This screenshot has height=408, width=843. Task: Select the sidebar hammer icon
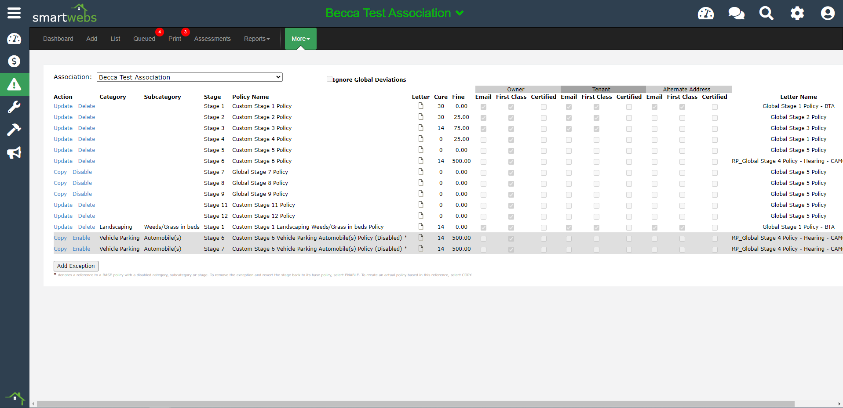14,130
